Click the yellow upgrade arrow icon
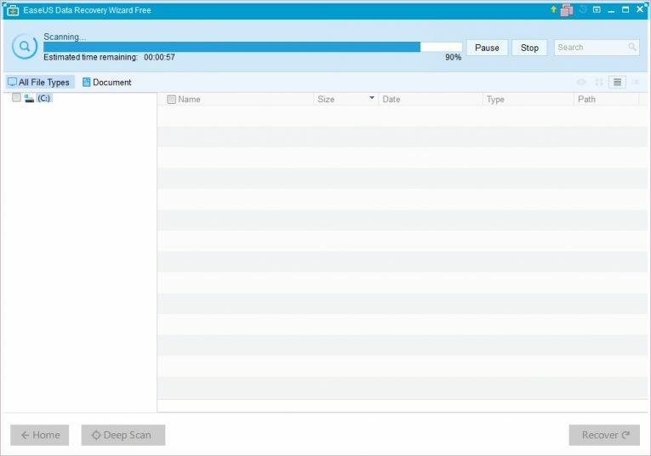 [x=553, y=9]
